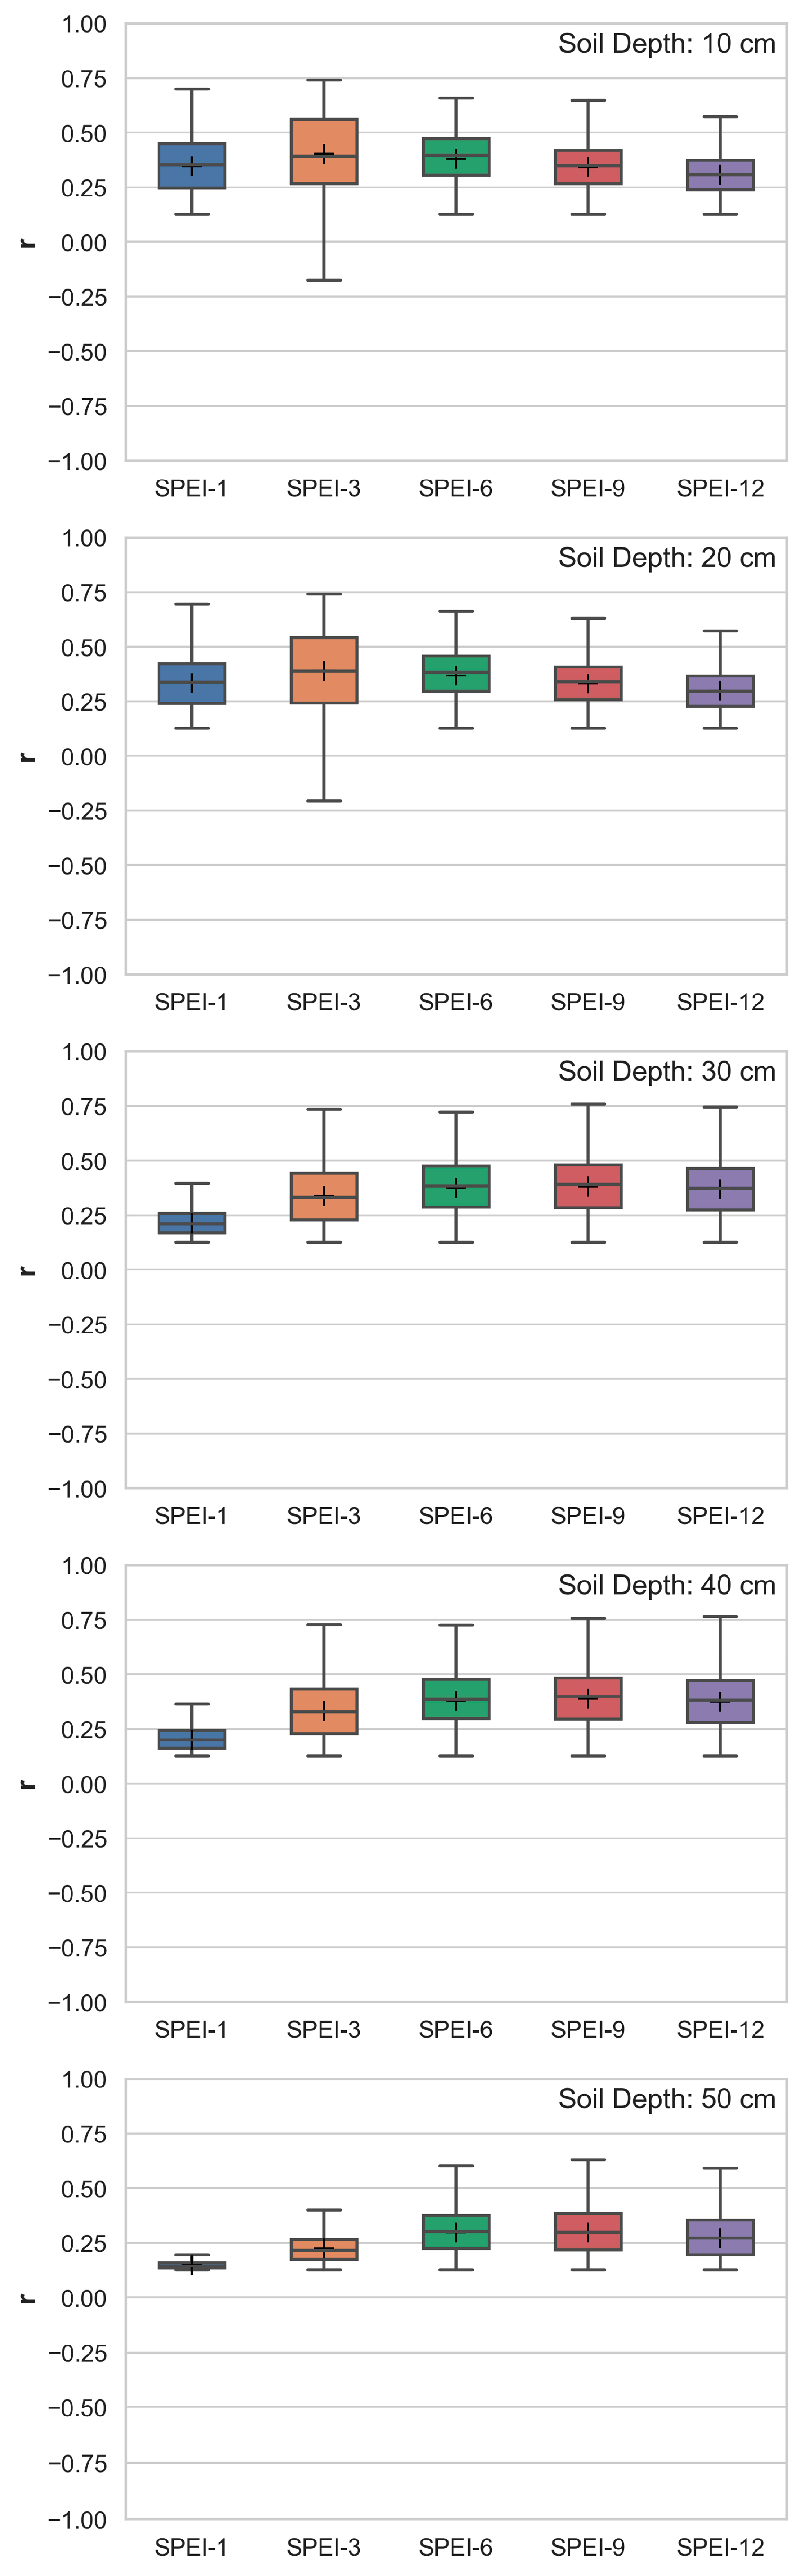Viewport: 808px width, 2576px height.
Task: Click the green SPEI-6 box in 50 cm panel
Action: pyautogui.click(x=456, y=2232)
